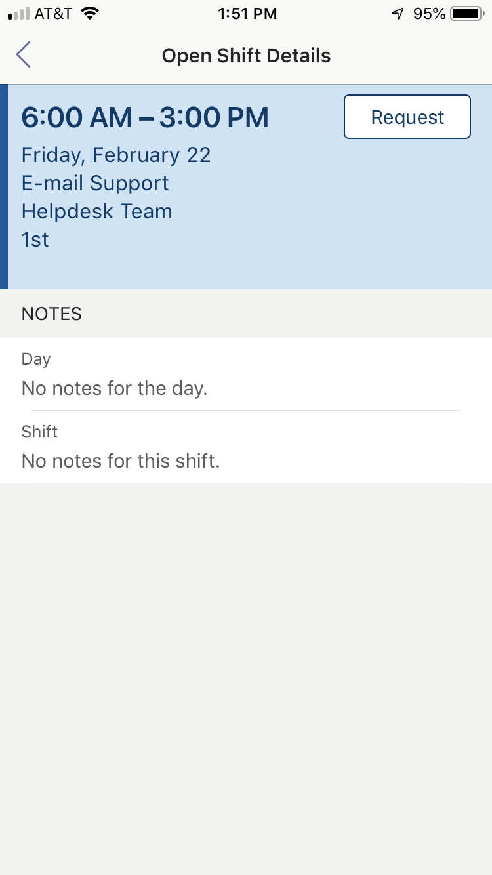
Task: Tap 'No notes for this shift' text
Action: click(121, 461)
